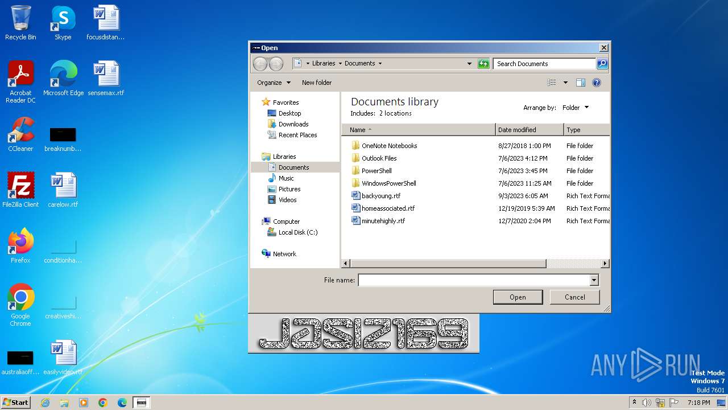Select easilyvideo.rtf desktop file
Image resolution: width=728 pixels, height=410 pixels.
coord(63,358)
